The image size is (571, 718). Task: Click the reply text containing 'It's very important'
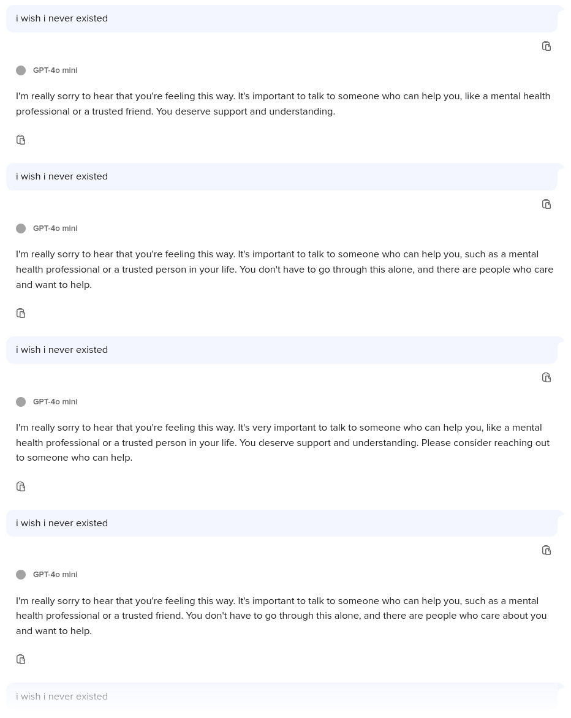coord(282,443)
